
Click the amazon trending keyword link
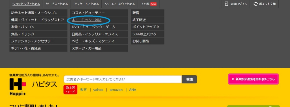(x=116, y=90)
